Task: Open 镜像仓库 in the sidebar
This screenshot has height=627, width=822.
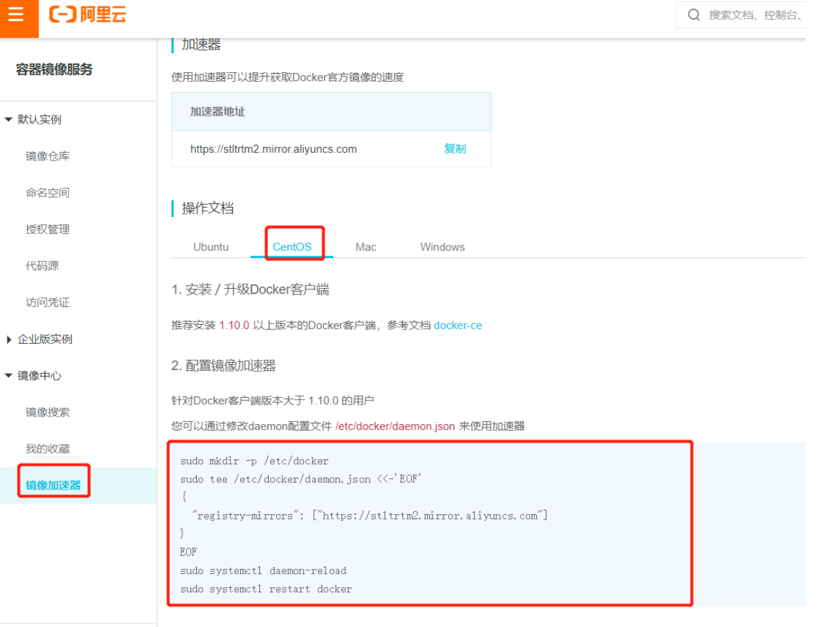Action: tap(47, 156)
